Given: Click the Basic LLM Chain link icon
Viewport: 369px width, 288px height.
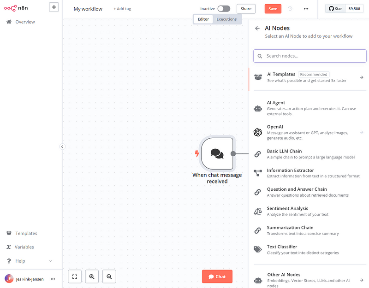Looking at the screenshot, I should tap(258, 154).
